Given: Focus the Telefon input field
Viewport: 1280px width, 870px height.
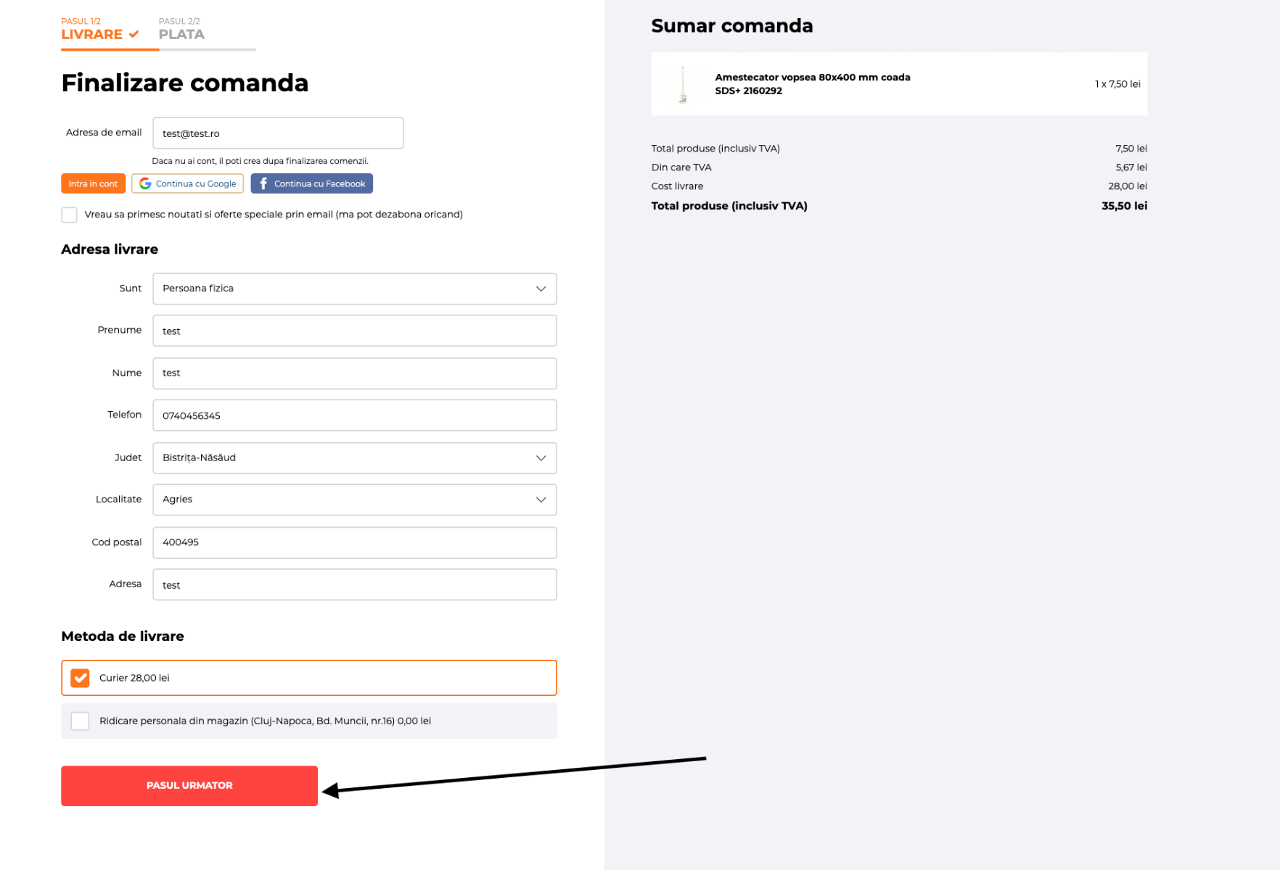Looking at the screenshot, I should [354, 415].
